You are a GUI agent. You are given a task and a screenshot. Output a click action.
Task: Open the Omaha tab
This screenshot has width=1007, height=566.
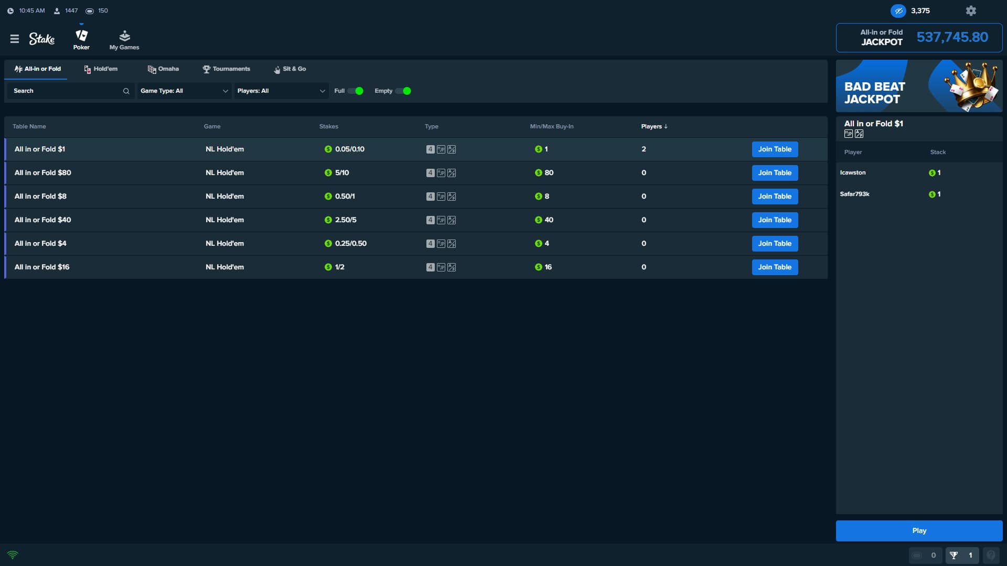click(x=163, y=69)
